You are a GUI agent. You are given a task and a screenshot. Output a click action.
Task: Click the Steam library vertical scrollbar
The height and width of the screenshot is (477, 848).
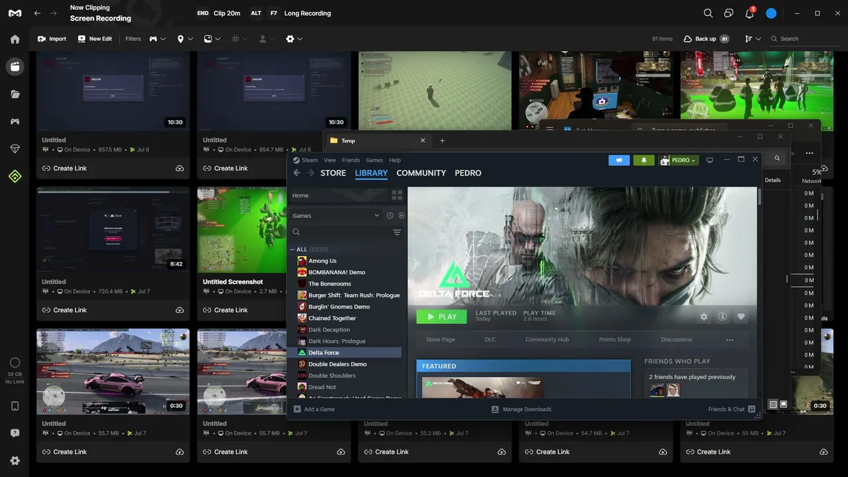759,196
